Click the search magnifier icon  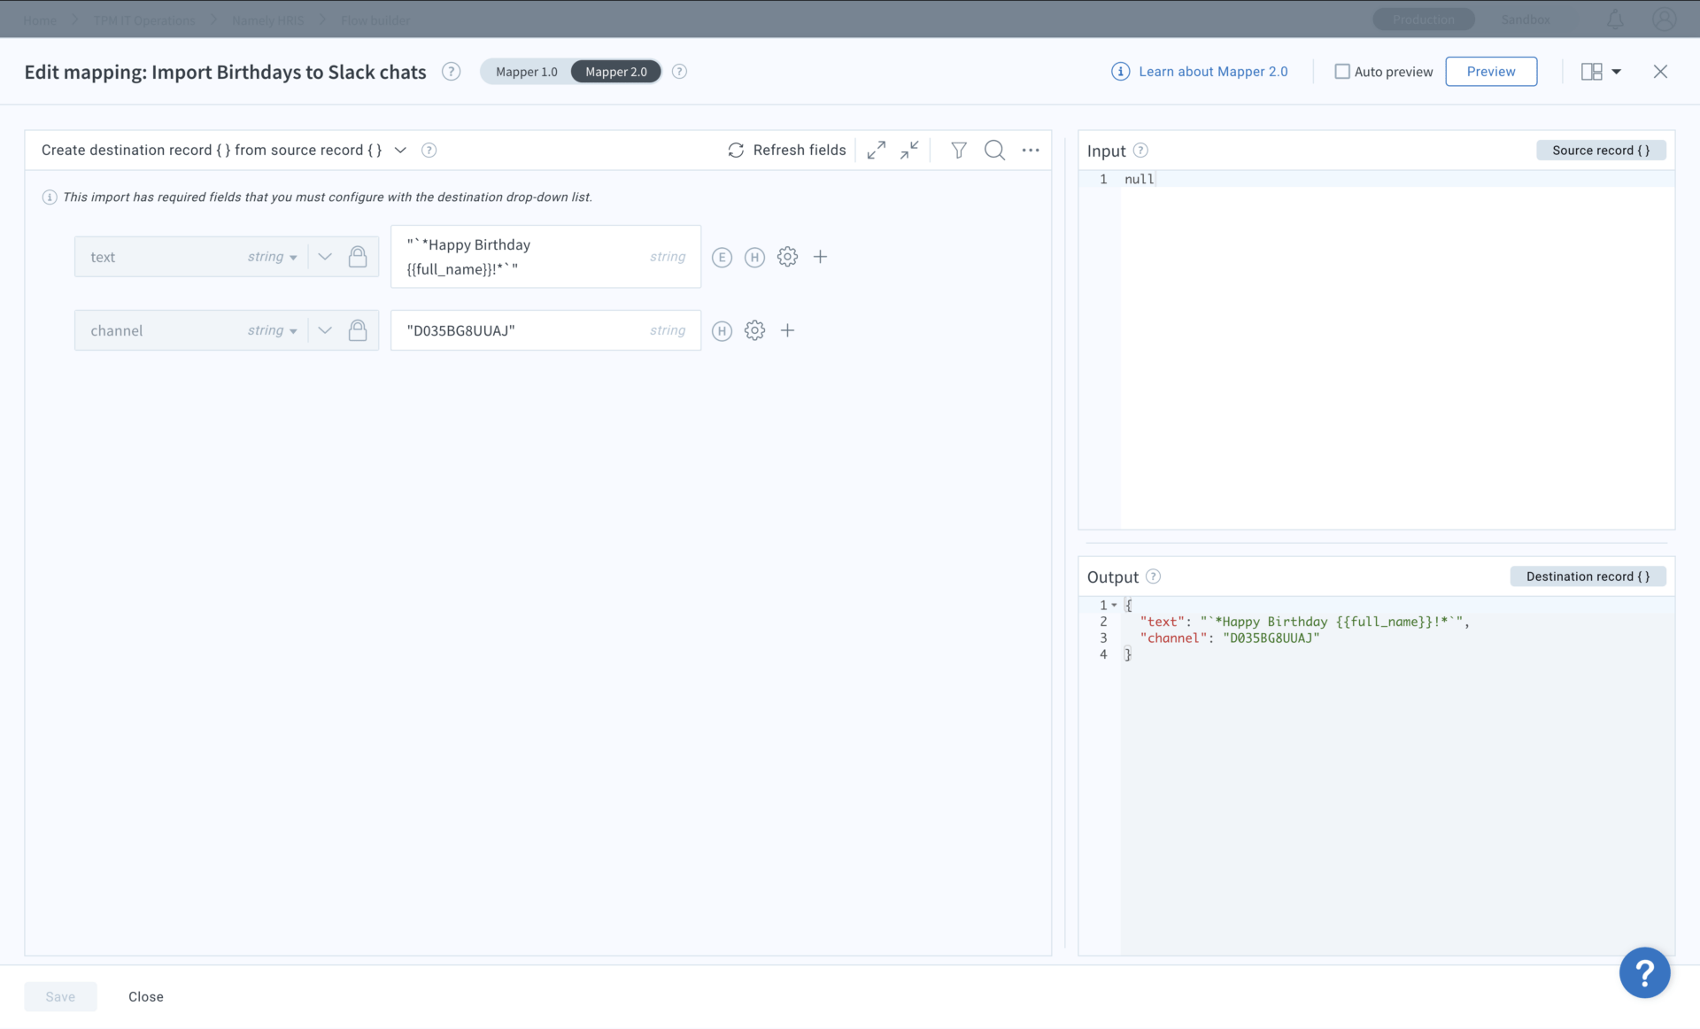(994, 151)
